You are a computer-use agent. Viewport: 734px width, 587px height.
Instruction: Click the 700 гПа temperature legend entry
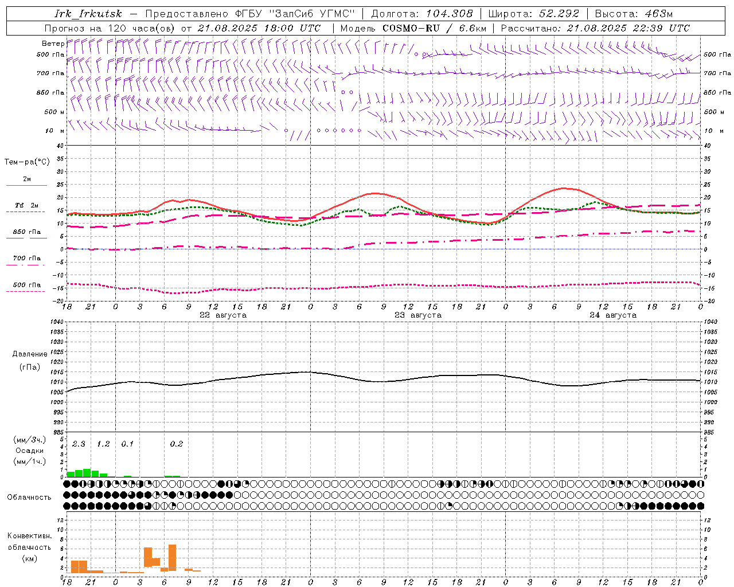pyautogui.click(x=26, y=259)
